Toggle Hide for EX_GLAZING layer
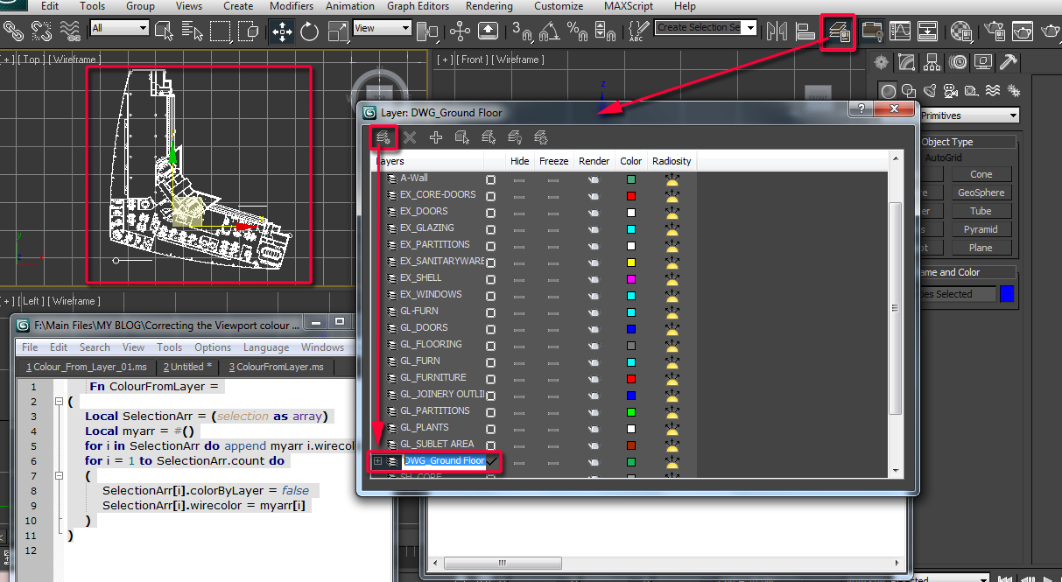Viewport: 1062px width, 582px height. coord(519,228)
